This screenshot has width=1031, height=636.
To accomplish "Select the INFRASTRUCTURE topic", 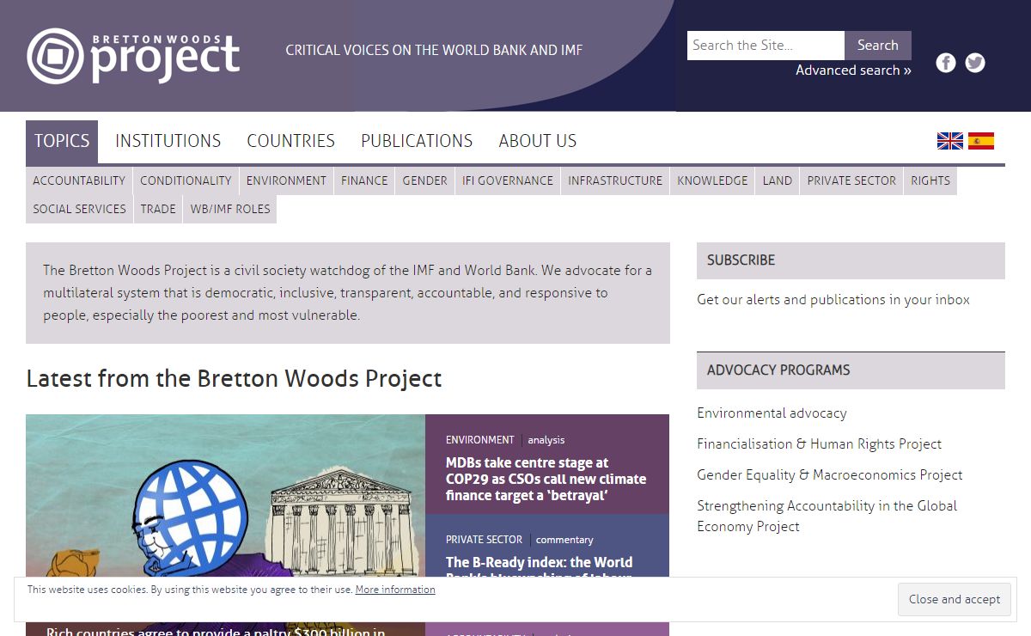I will (x=615, y=180).
